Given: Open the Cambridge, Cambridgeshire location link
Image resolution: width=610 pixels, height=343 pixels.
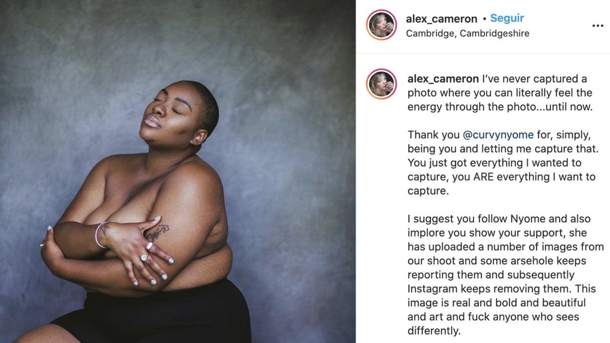Looking at the screenshot, I should (468, 33).
